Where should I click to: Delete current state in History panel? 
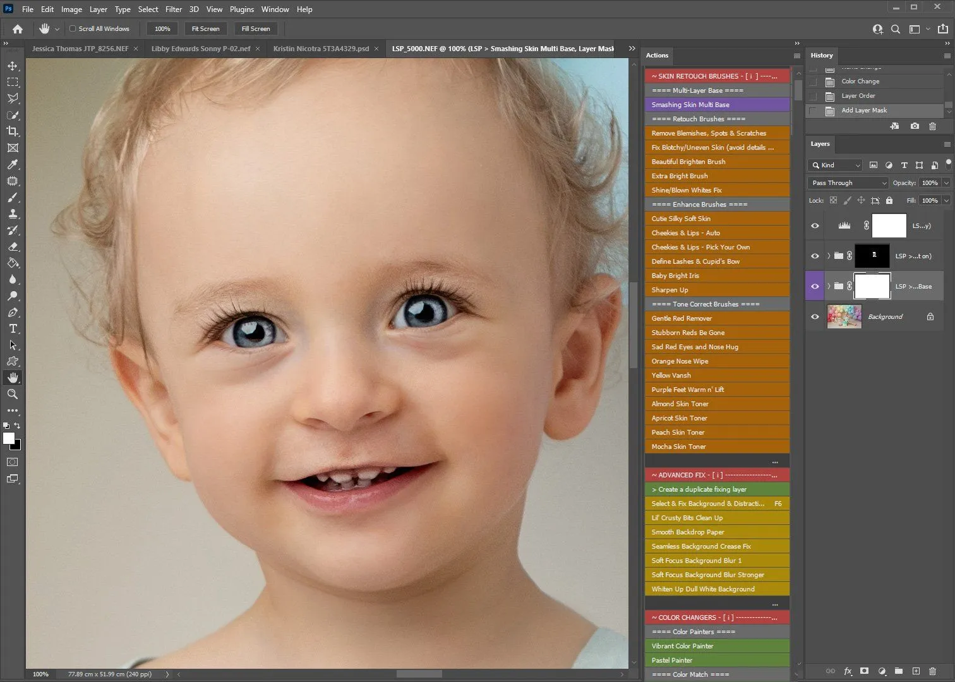933,126
